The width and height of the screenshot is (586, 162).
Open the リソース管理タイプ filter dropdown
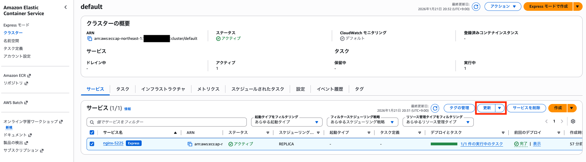pos(438,122)
